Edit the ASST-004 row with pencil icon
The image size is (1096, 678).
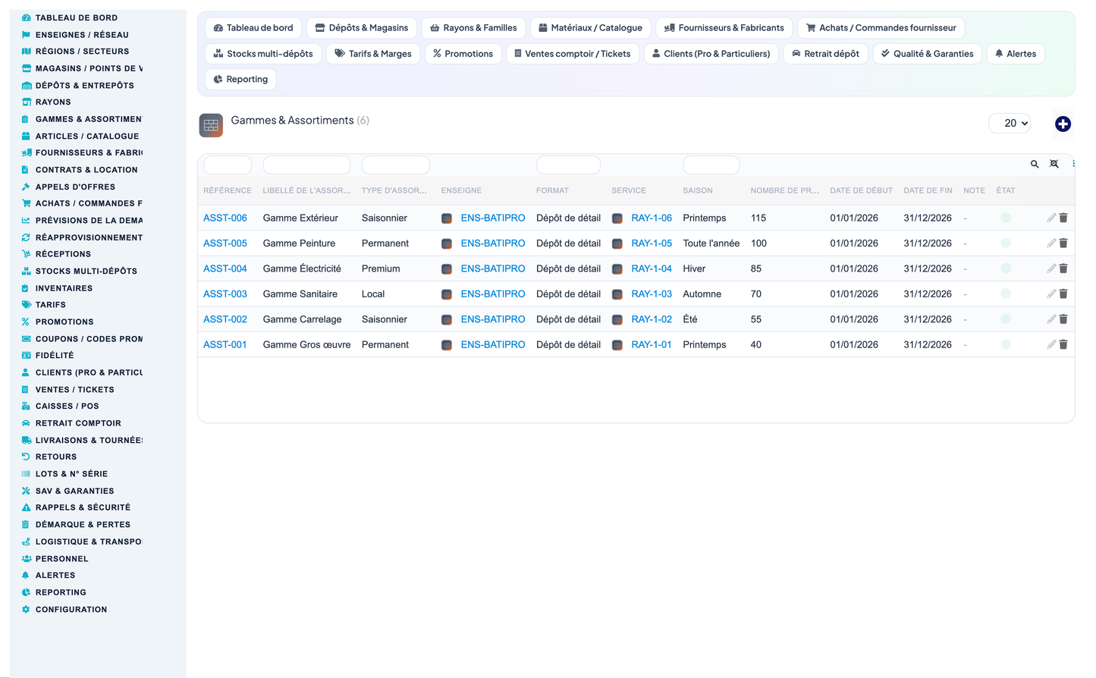point(1051,268)
